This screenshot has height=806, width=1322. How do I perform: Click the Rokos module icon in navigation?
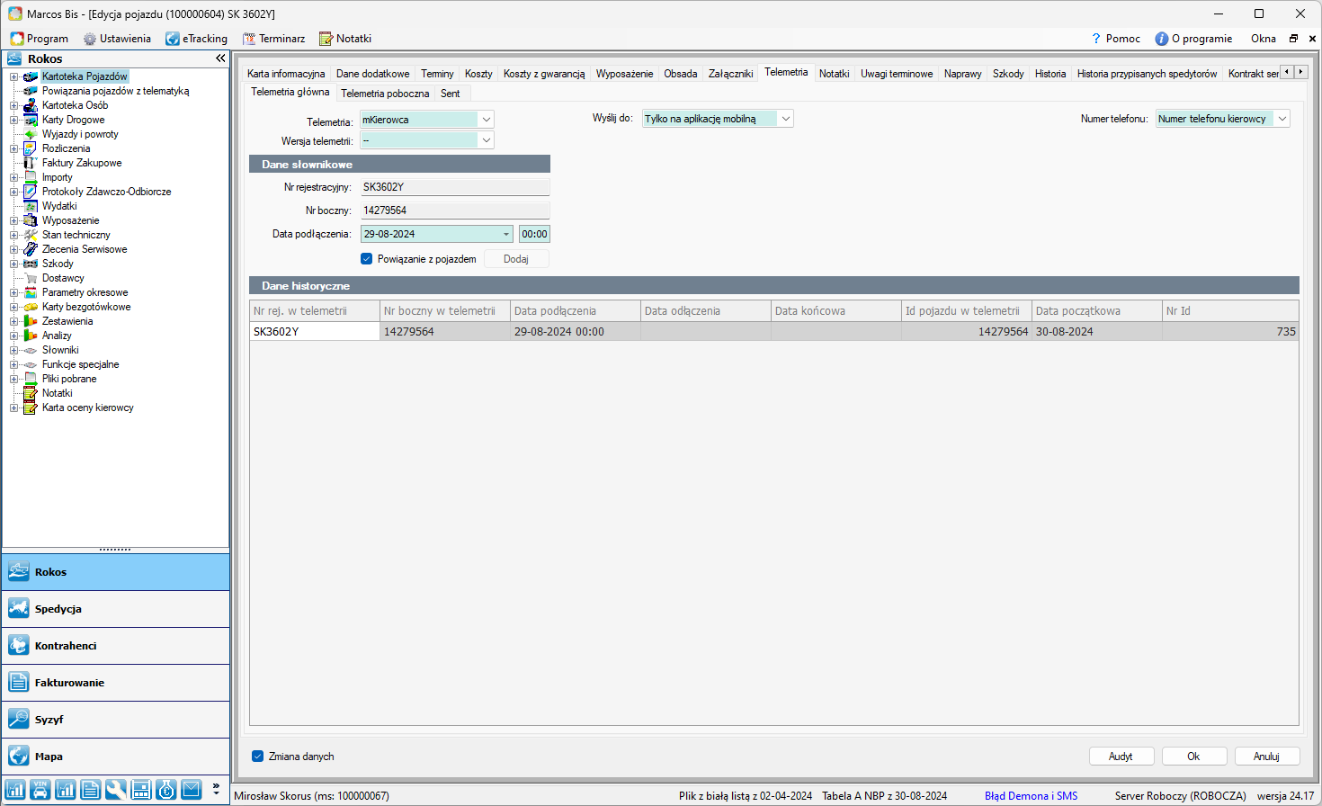pos(19,572)
